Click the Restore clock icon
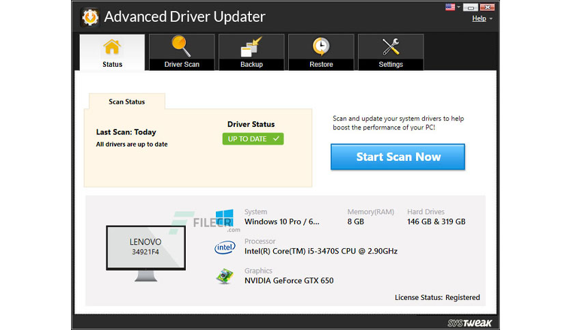Screen dimensions: 571x330 click(321, 46)
